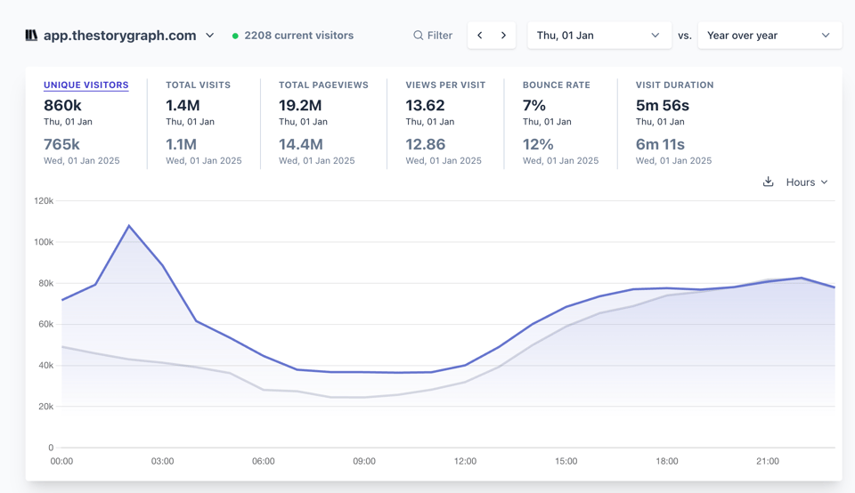Select the Unique Visitors metric
The width and height of the screenshot is (855, 493).
85,85
